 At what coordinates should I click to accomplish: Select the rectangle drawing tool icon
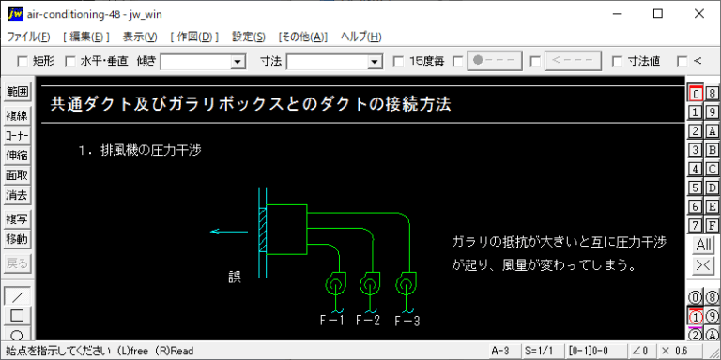(x=17, y=315)
